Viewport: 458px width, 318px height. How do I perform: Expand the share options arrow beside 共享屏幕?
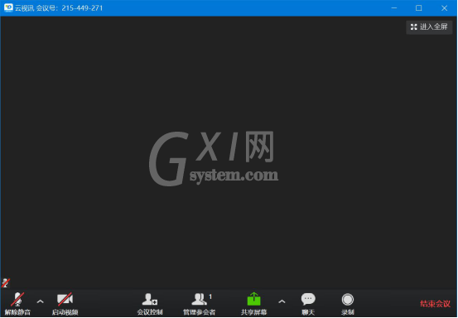(282, 301)
